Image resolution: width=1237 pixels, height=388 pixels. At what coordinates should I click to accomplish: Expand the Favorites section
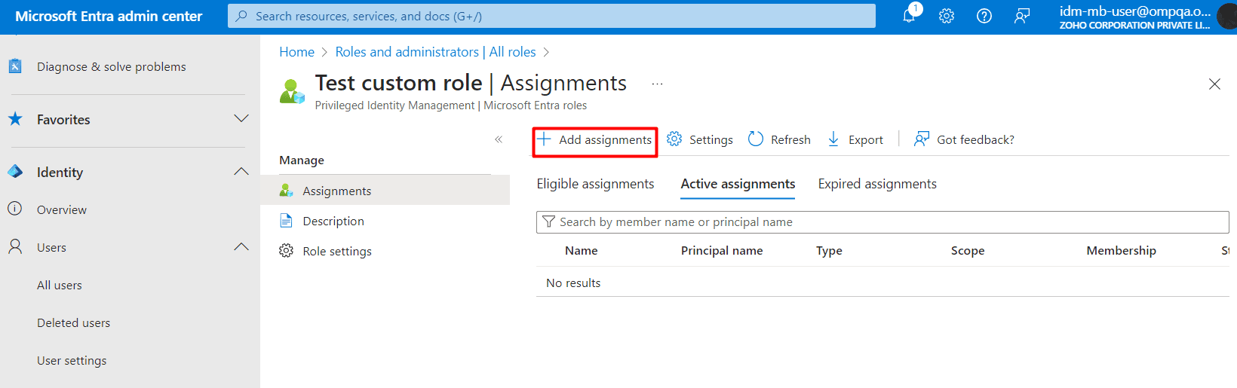tap(241, 119)
